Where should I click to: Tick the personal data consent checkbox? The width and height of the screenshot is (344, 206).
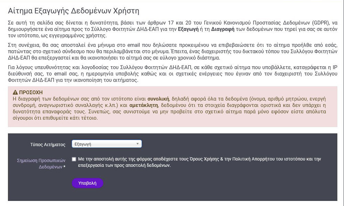(74, 159)
